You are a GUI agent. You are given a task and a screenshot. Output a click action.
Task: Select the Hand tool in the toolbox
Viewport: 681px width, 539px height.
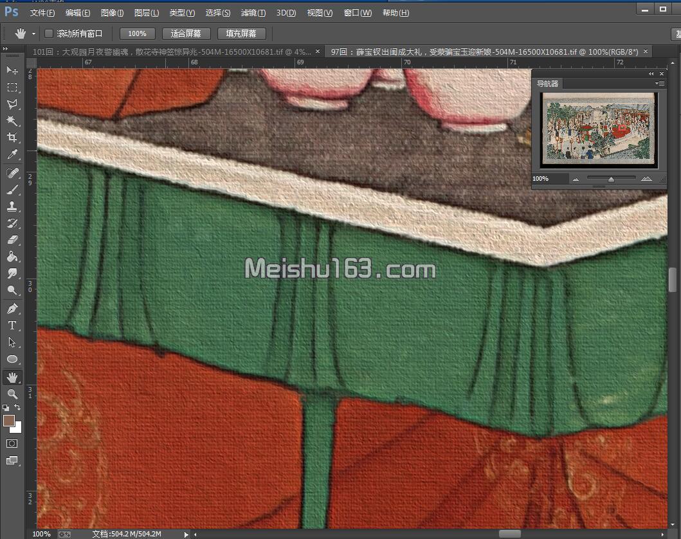click(12, 378)
